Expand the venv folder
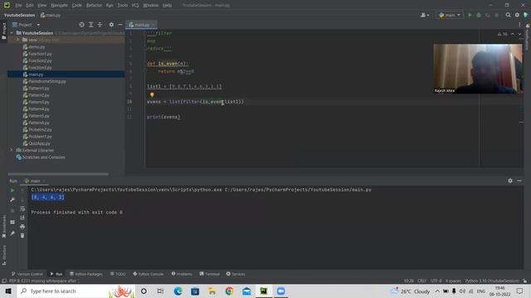531x298 pixels. tap(18, 40)
